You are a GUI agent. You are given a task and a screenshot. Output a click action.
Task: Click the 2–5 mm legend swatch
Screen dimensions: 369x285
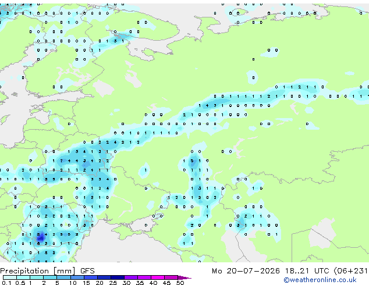click(50, 277)
